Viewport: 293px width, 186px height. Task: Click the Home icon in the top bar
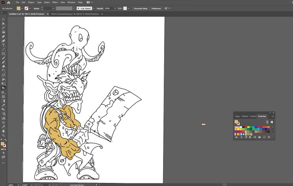coord(9,2)
